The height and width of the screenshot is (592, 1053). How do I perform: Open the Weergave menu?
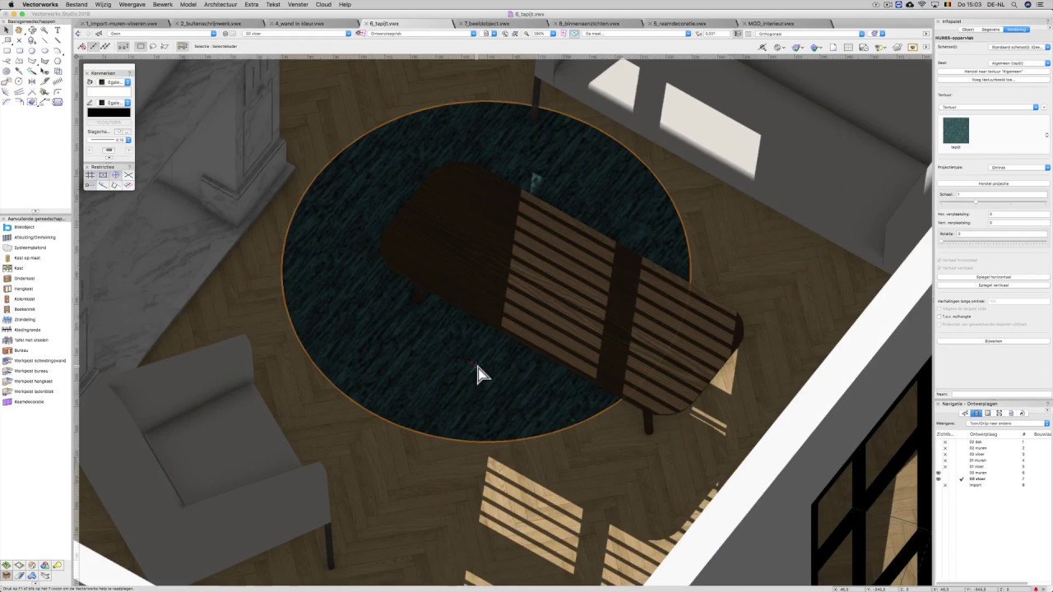(x=132, y=4)
